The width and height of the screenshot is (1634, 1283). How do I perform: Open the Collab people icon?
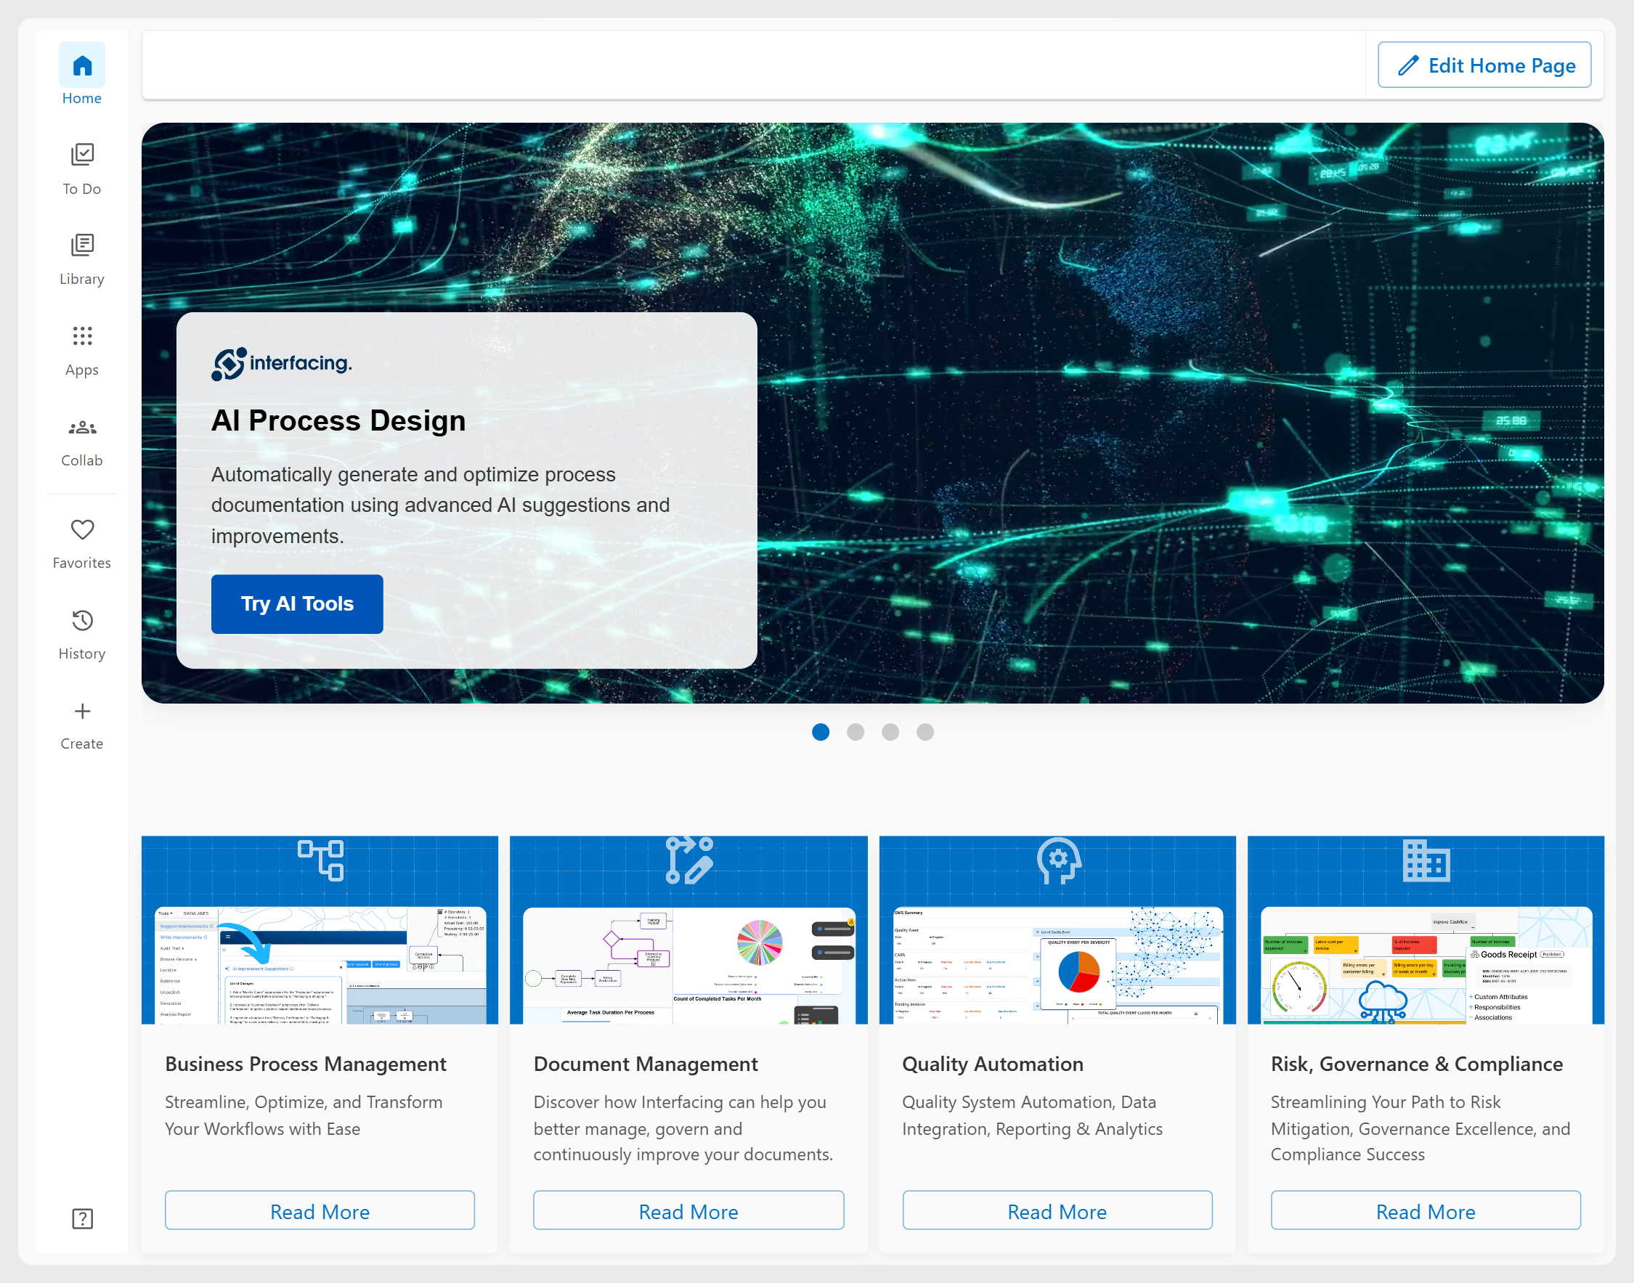(x=82, y=428)
